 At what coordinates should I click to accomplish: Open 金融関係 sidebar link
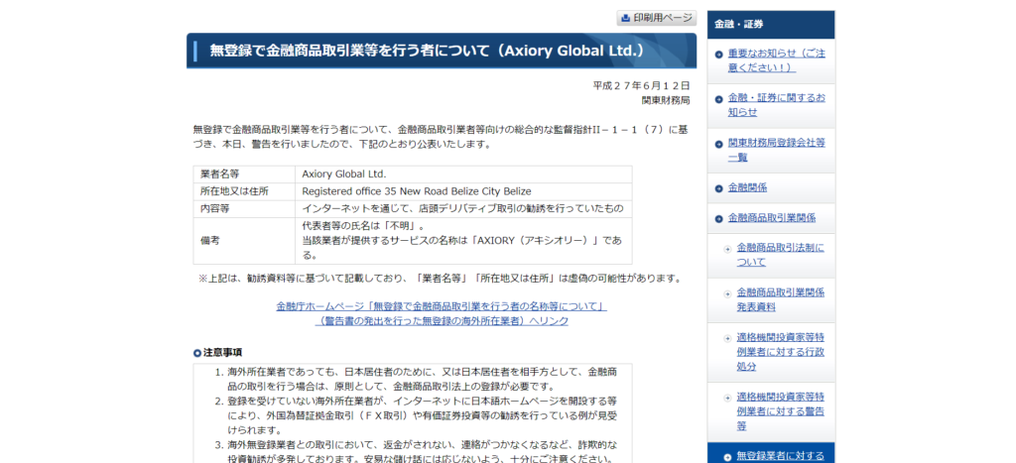(747, 187)
